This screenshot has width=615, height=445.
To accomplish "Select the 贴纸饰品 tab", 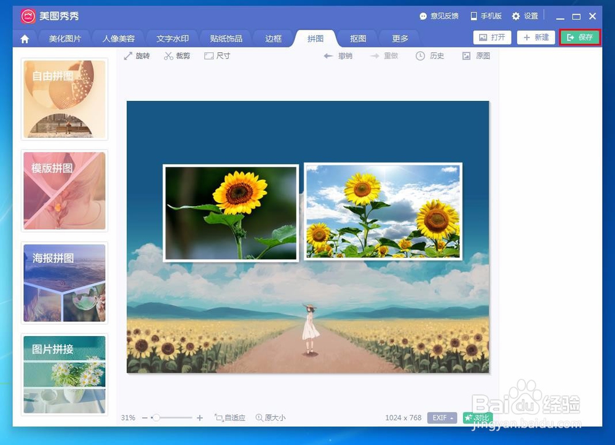I will pos(226,39).
